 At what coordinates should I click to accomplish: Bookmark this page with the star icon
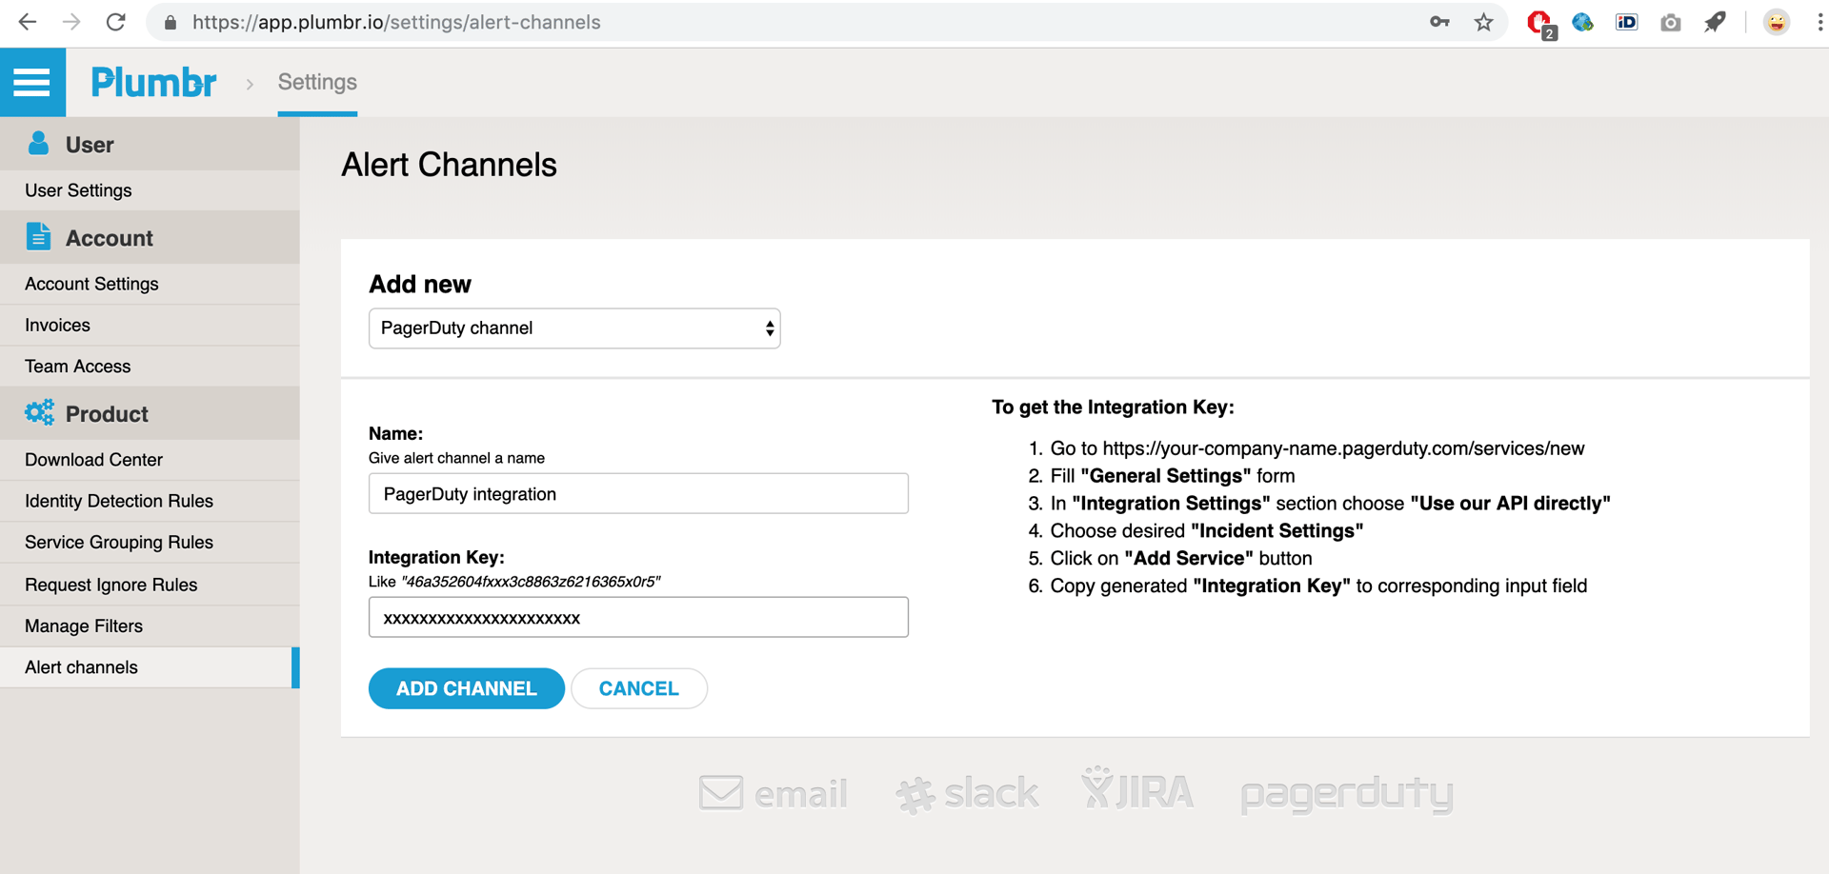1483,22
